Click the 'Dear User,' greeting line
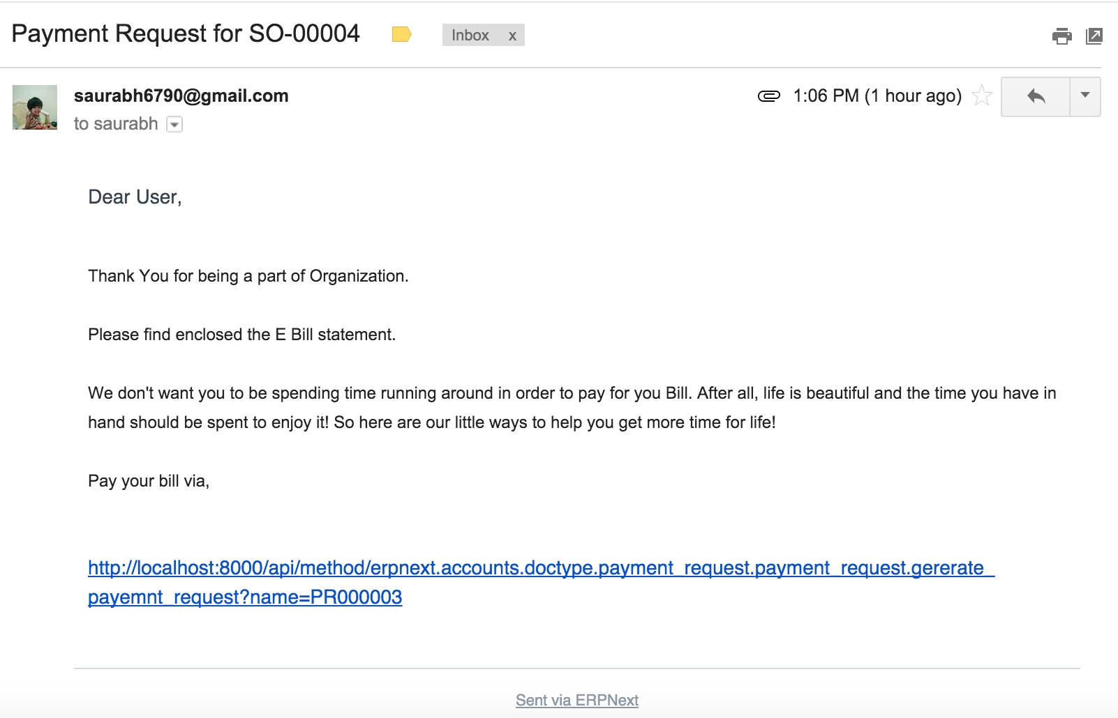This screenshot has width=1118, height=718. pyautogui.click(x=135, y=197)
